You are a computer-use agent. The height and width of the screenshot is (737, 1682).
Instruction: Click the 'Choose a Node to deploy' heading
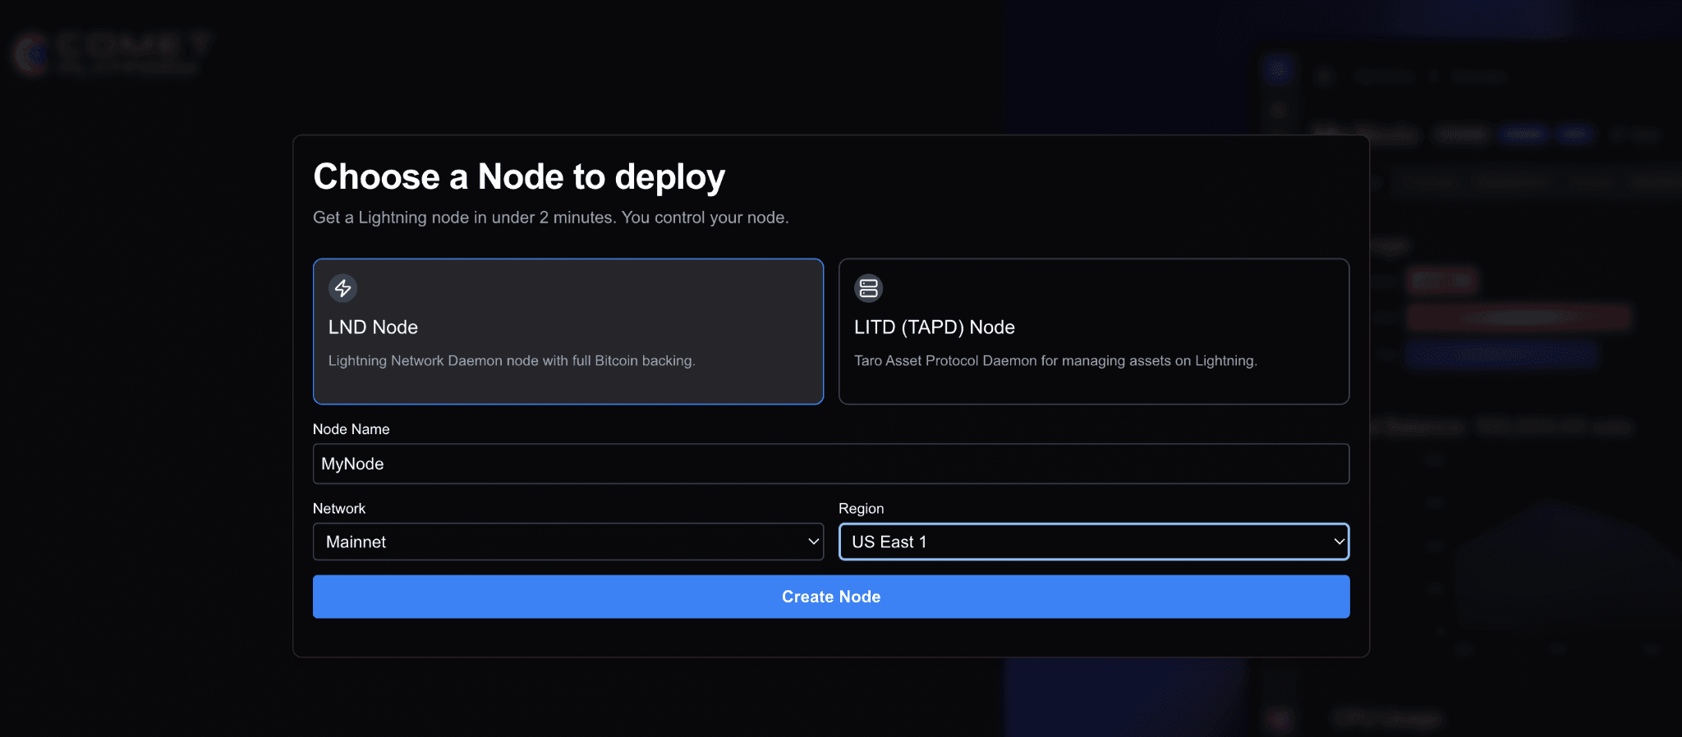point(519,176)
